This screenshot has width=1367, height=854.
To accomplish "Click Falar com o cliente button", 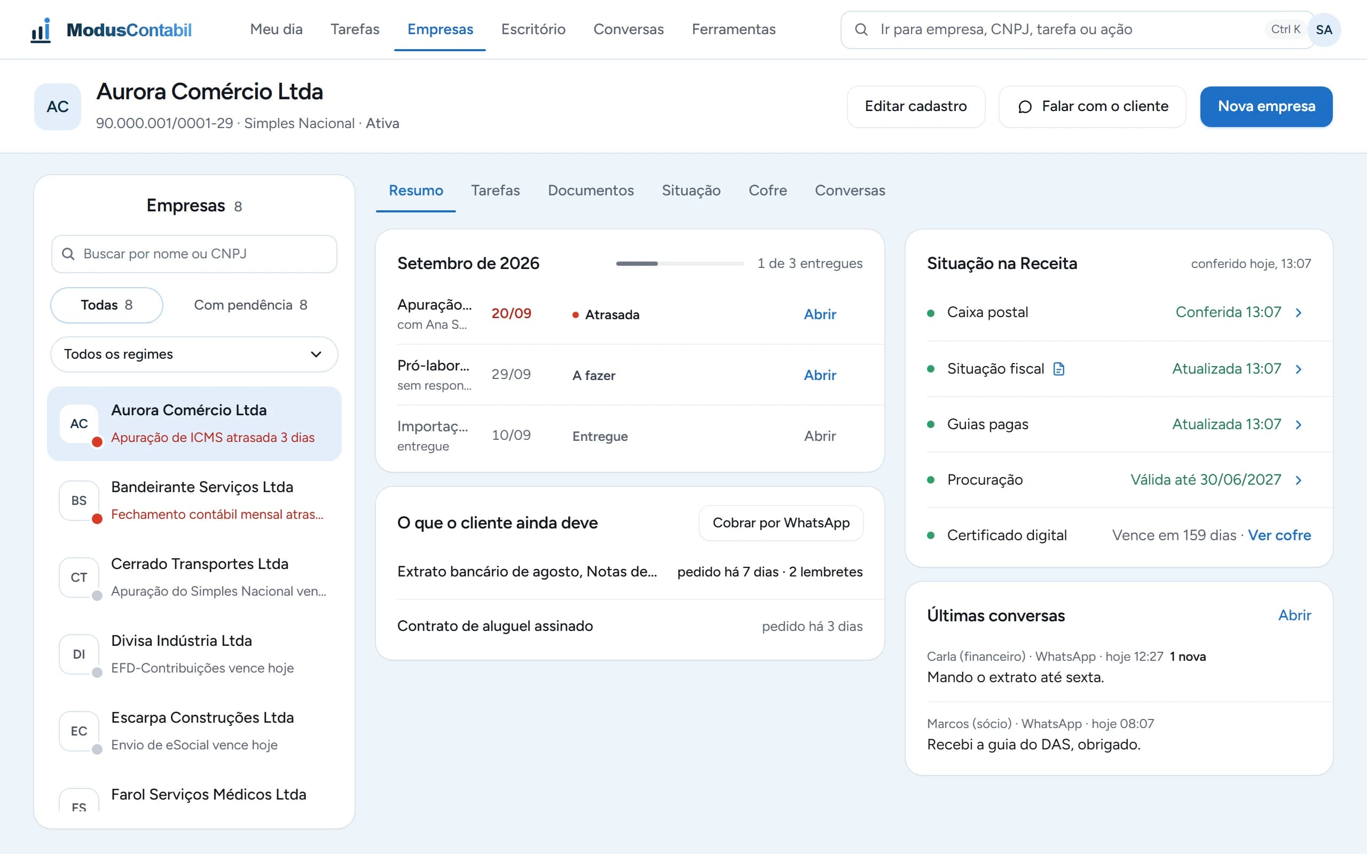I will 1092,106.
